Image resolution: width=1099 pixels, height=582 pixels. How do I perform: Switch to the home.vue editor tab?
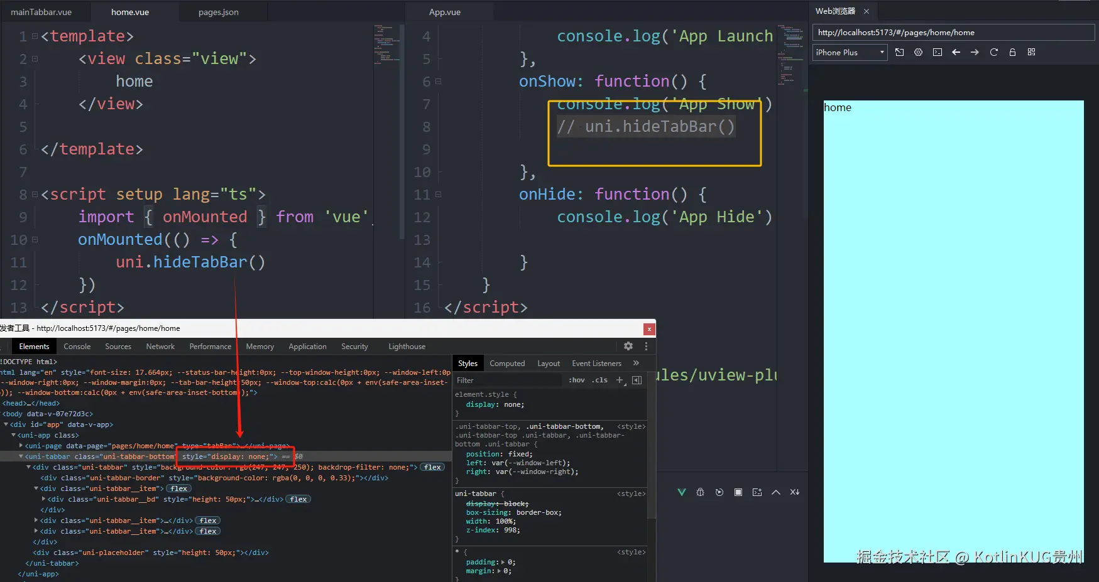tap(130, 12)
